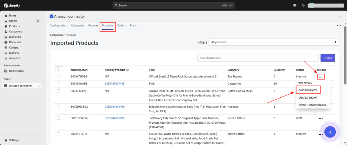Switch to the Categories tab

[x=78, y=25]
